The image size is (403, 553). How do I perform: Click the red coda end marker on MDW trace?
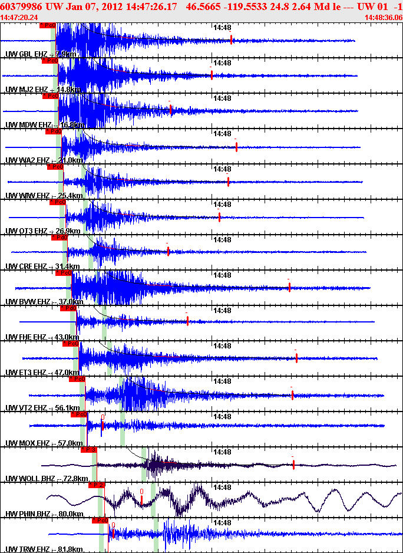pos(170,110)
